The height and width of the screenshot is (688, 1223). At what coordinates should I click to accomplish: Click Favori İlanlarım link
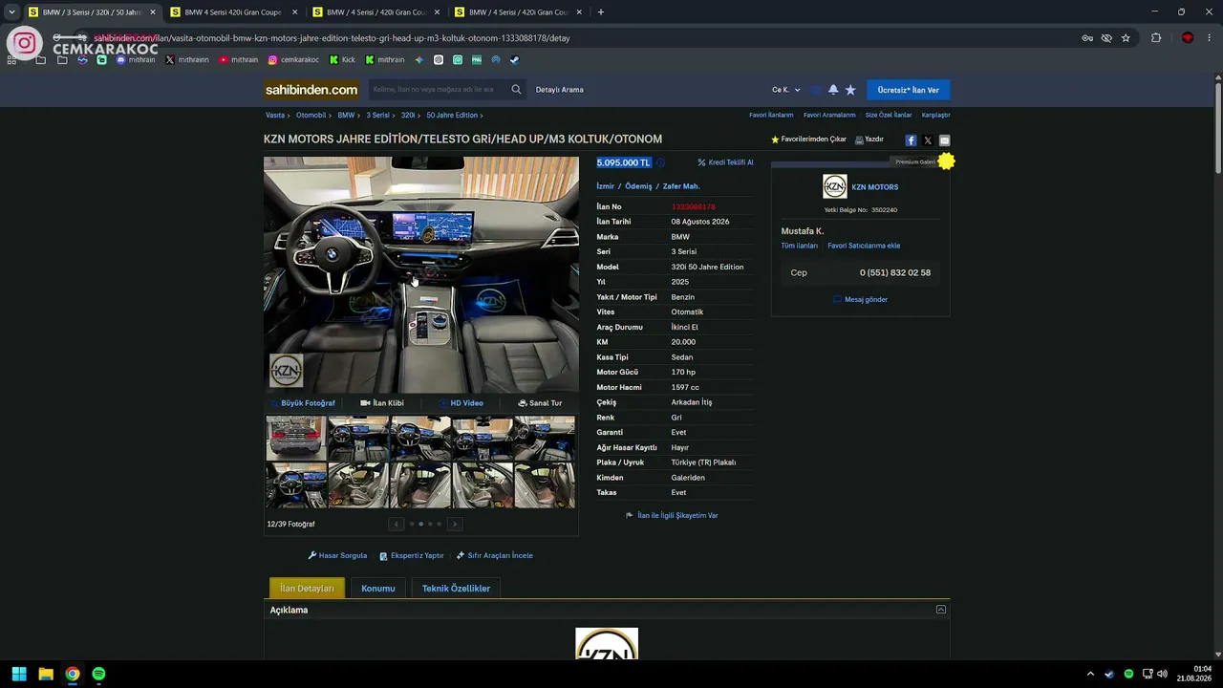771,115
